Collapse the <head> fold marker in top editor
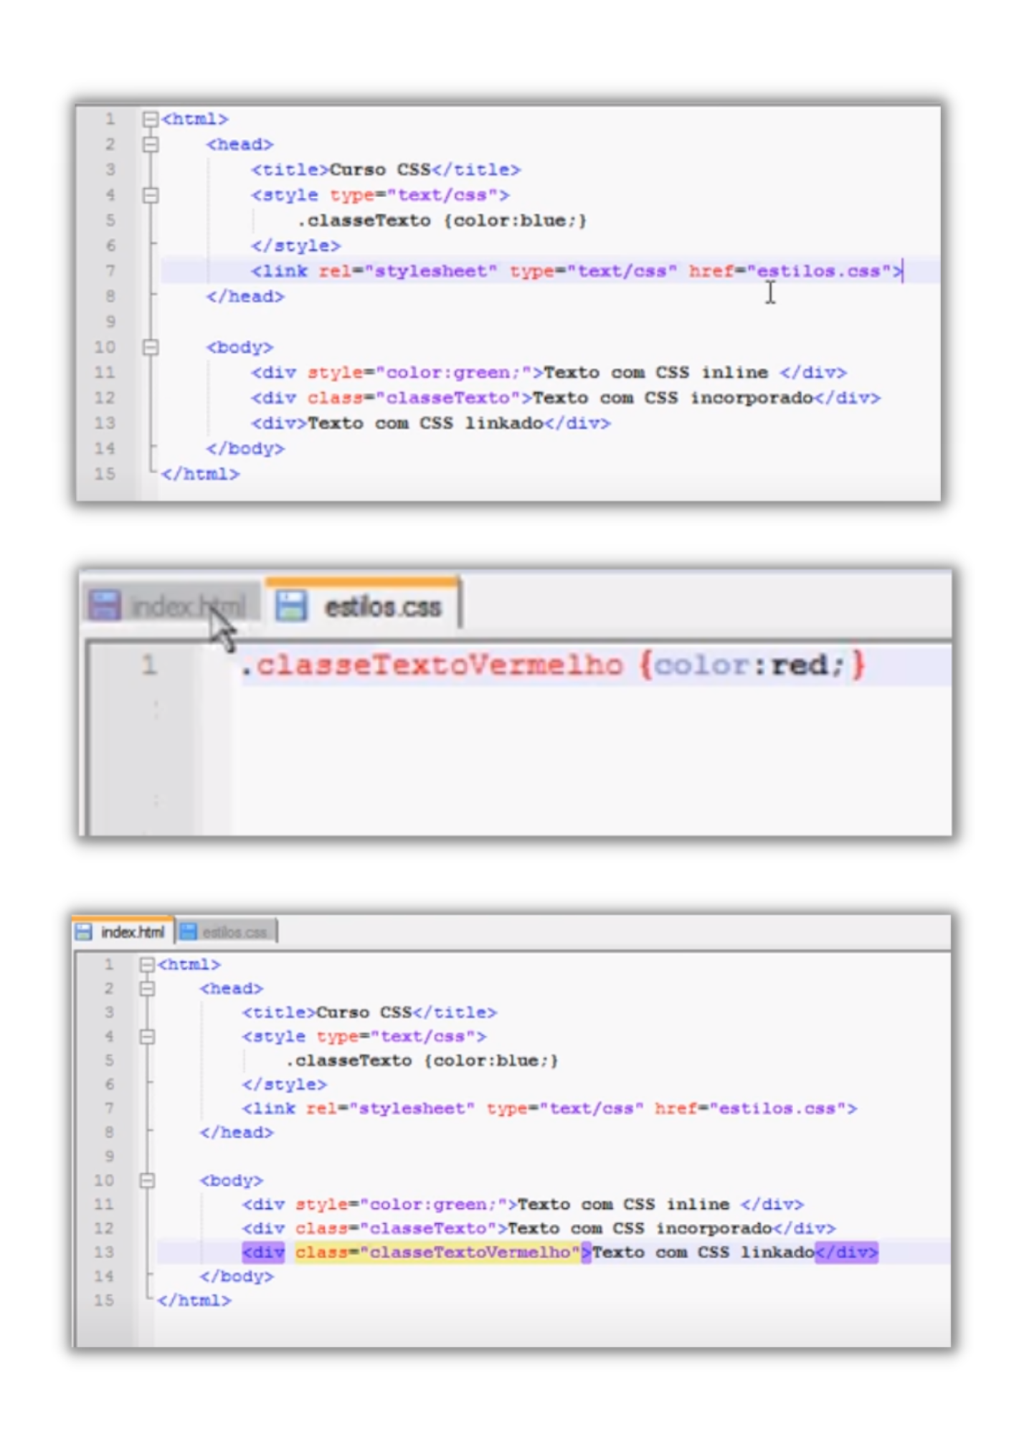This screenshot has width=1014, height=1434. pyautogui.click(x=150, y=145)
